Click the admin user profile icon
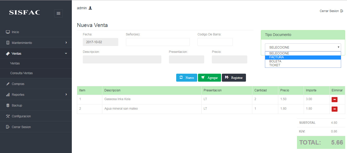This screenshot has width=347, height=153. (x=90, y=8)
